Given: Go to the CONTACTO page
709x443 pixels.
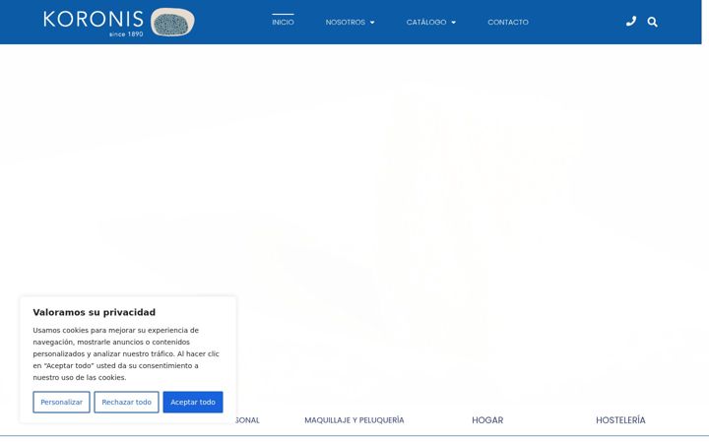Looking at the screenshot, I should (x=508, y=22).
